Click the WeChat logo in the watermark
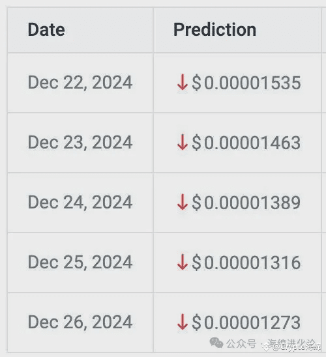The width and height of the screenshot is (326, 357). [x=216, y=343]
